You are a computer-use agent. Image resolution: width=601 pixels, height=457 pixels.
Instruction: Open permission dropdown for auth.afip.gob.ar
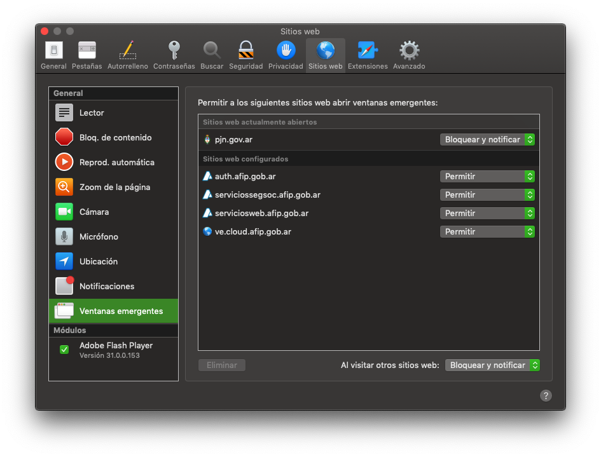[487, 176]
